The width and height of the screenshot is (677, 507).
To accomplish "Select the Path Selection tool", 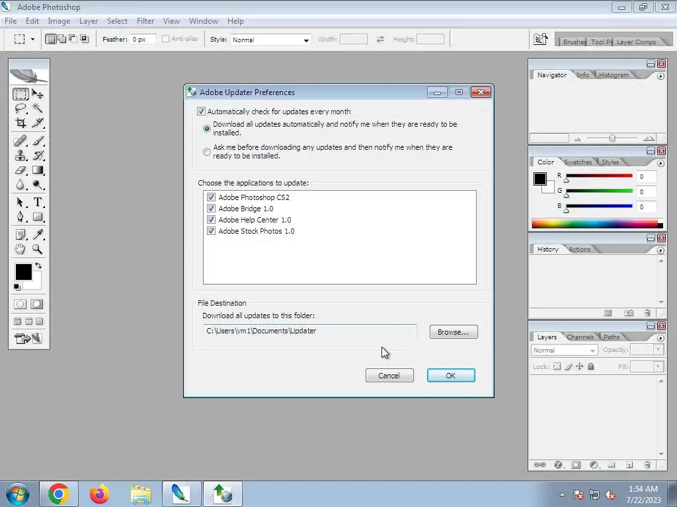I will pos(20,202).
